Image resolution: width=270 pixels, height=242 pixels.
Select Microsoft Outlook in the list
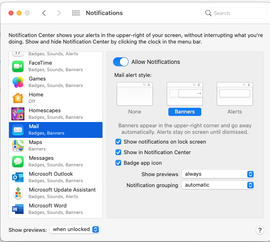click(x=56, y=177)
